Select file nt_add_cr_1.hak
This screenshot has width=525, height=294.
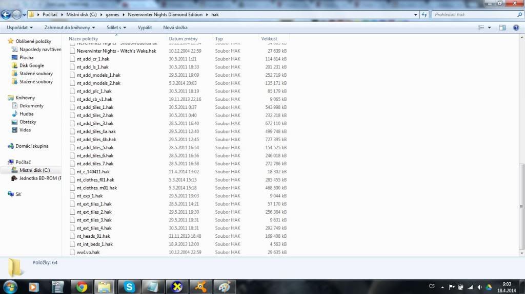coord(93,59)
